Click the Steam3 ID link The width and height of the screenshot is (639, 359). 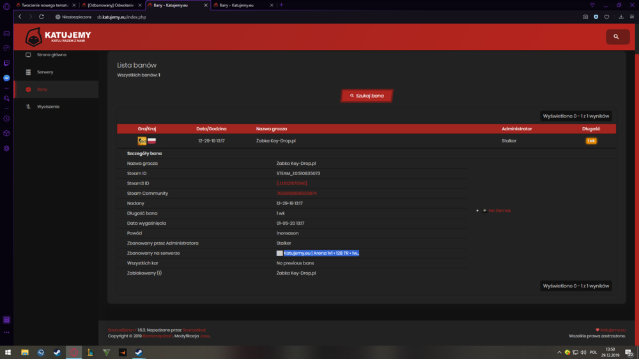coord(292,183)
